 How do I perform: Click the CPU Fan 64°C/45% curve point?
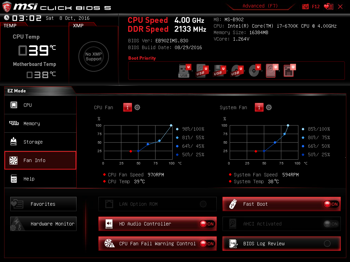pos(148,144)
